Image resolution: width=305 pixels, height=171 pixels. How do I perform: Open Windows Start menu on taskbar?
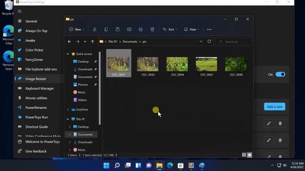point(106,165)
